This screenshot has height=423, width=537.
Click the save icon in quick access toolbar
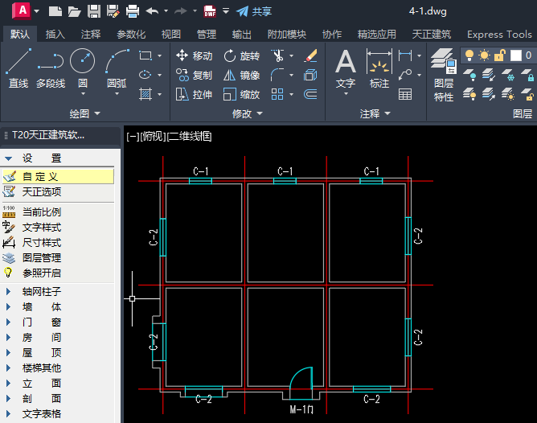tap(94, 11)
